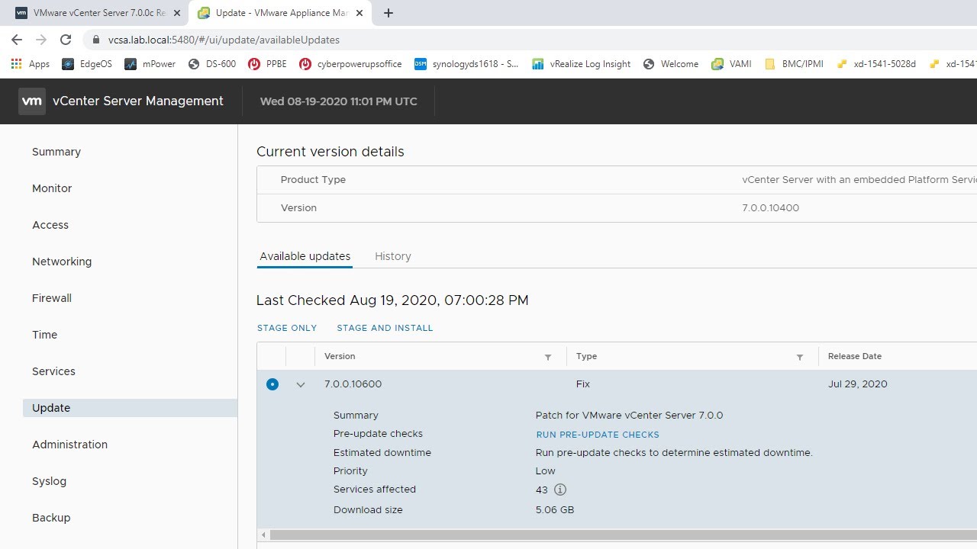The height and width of the screenshot is (549, 977).
Task: Open Monitor in the sidebar
Action: 52,188
